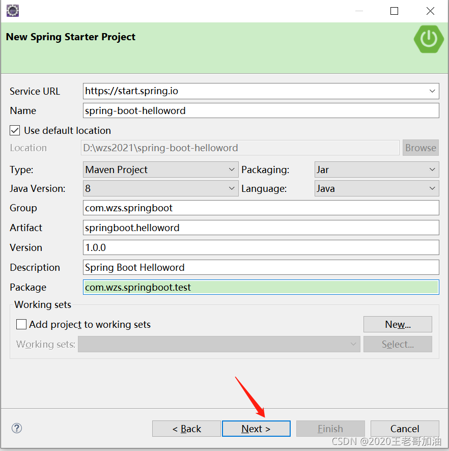Focus the Group input field

coord(261,208)
